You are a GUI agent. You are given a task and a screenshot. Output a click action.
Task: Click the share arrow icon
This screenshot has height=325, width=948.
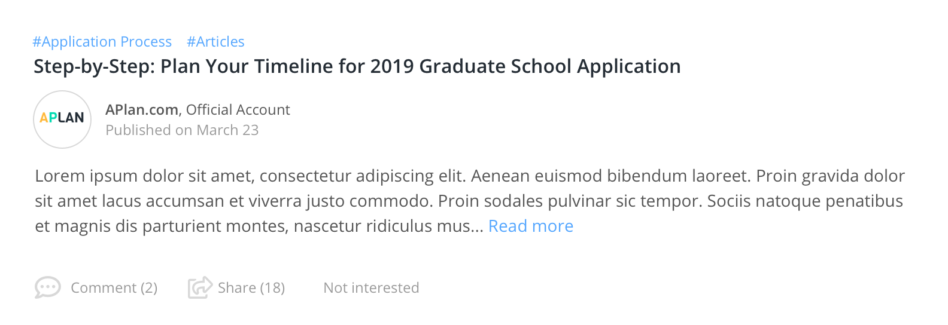(x=200, y=287)
